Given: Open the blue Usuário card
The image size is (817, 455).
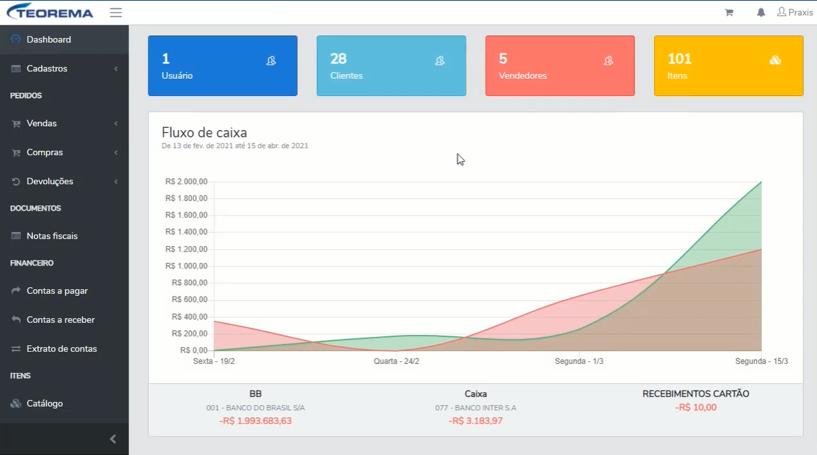Looking at the screenshot, I should [x=222, y=65].
